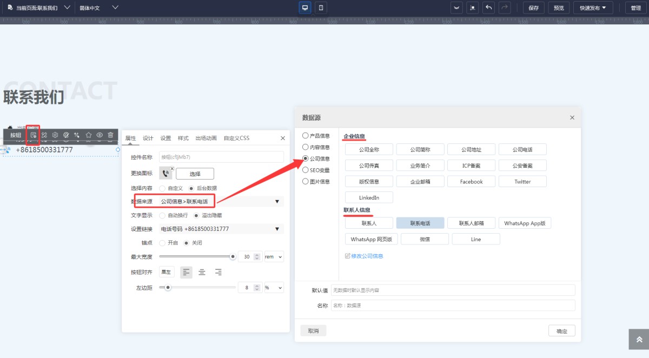Switch to the 样式 tab
Image resolution: width=649 pixels, height=358 pixels.
[x=183, y=138]
